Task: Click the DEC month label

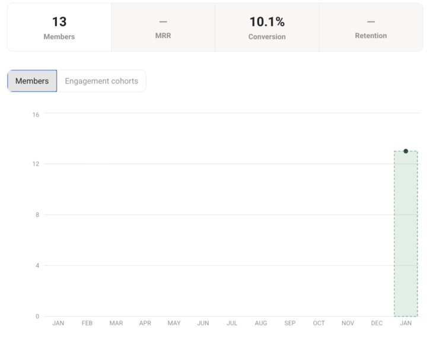Action: 377,323
